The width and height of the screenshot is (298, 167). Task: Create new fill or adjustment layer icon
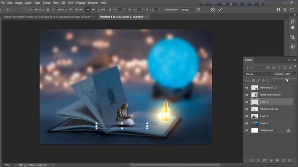pos(271,161)
